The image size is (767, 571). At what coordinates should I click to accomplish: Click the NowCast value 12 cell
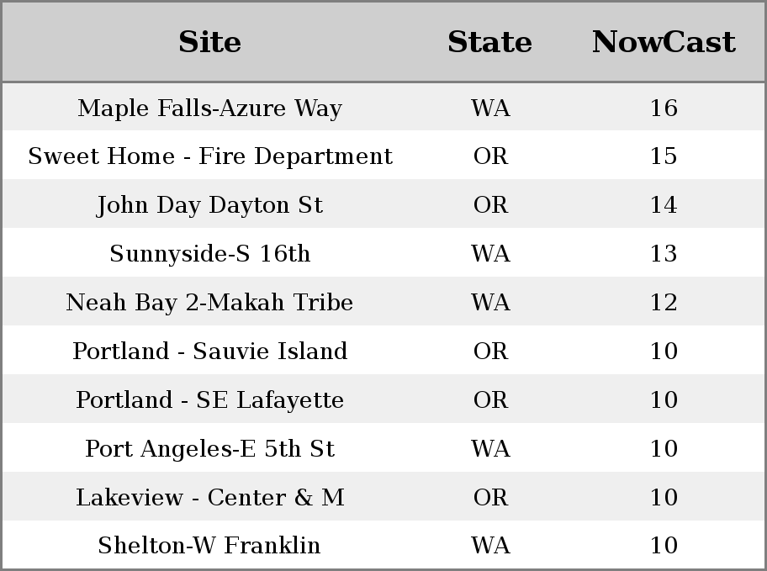tap(664, 303)
